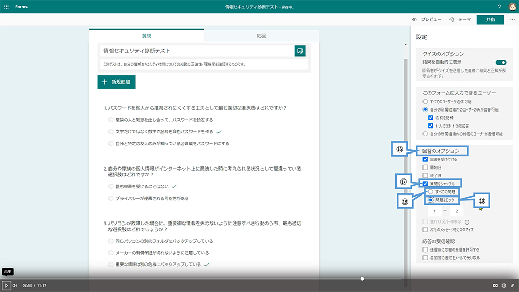The height and width of the screenshot is (292, 519).
Task: Click the video play button
Action: tap(6, 285)
